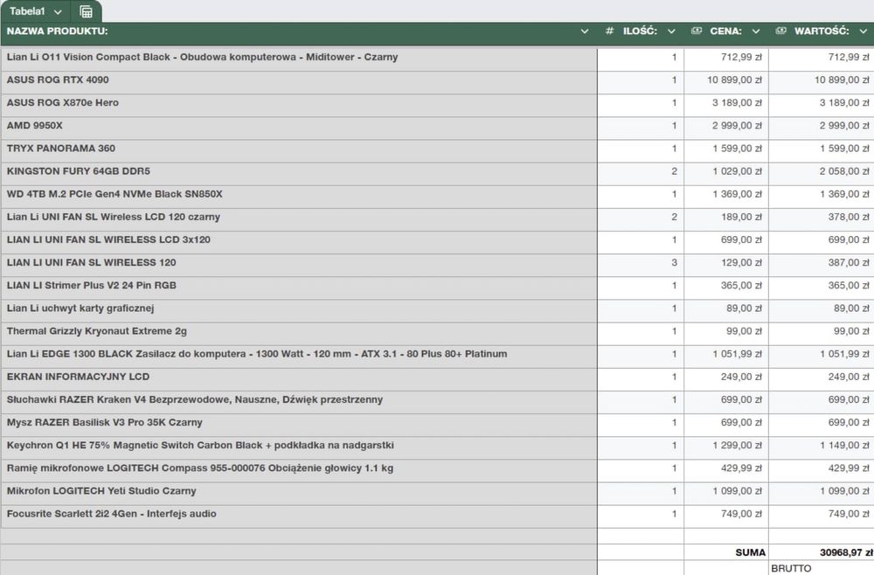Screen dimensions: 874x575
Task: Select the Słuchawki RAZER Kraken V4 cell
Action: coord(299,400)
